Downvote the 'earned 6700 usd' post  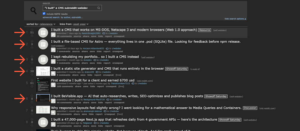(x=32, y=86)
